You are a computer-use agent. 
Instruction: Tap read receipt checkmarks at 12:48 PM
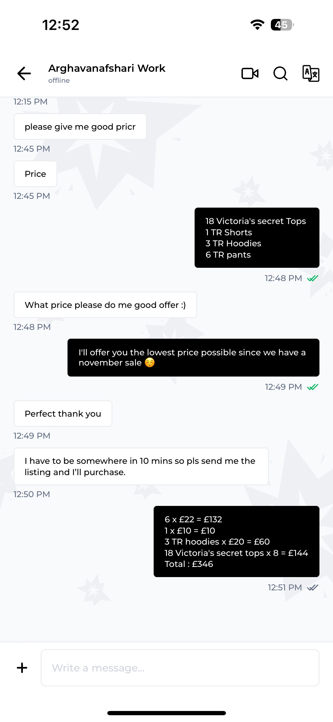pyautogui.click(x=313, y=278)
